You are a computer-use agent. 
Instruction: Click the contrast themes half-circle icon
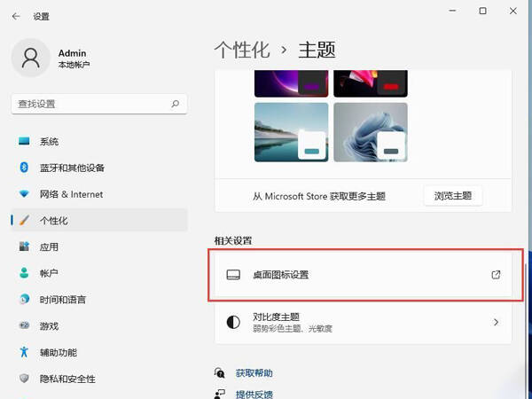[233, 322]
